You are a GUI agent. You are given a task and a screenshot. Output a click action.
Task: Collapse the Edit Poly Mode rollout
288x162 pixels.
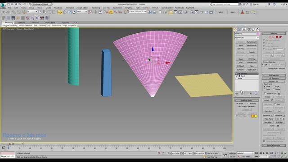point(247,100)
